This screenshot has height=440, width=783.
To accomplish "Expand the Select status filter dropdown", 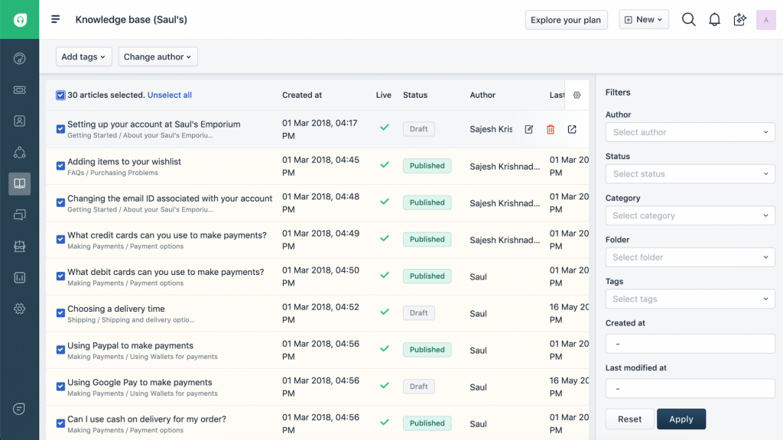I will [x=690, y=174].
